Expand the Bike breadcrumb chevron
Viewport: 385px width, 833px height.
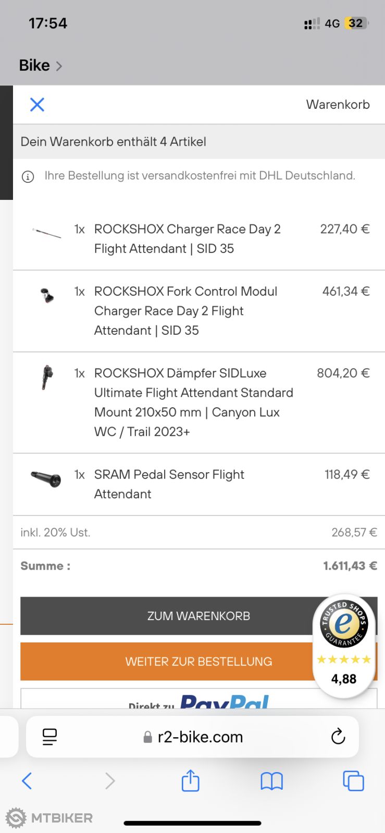[59, 66]
